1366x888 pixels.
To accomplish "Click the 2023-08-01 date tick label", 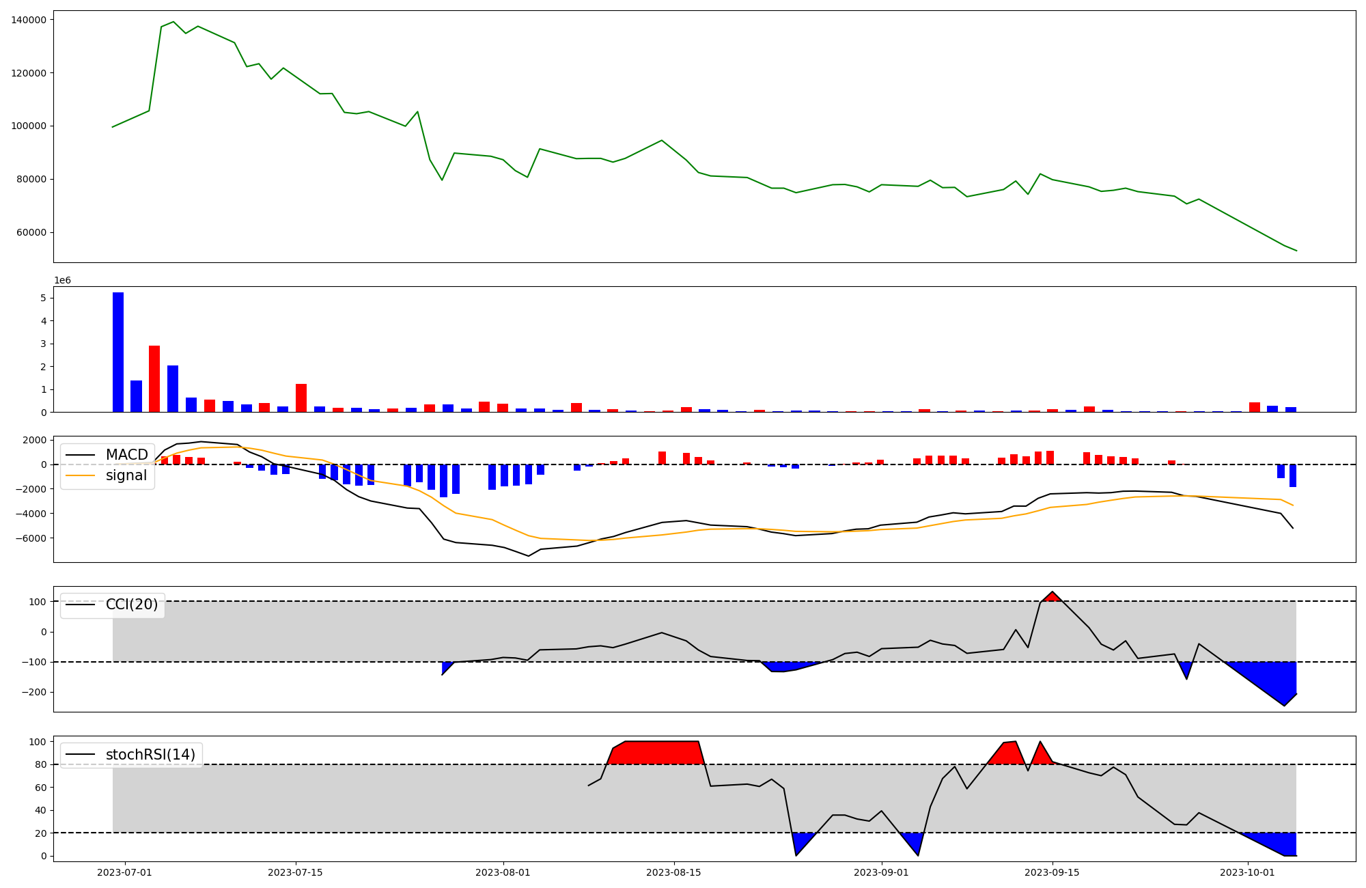I will pyautogui.click(x=503, y=872).
